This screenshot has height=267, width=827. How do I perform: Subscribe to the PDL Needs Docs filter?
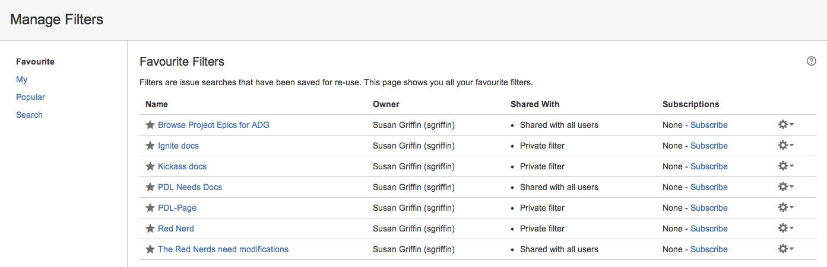(x=709, y=187)
